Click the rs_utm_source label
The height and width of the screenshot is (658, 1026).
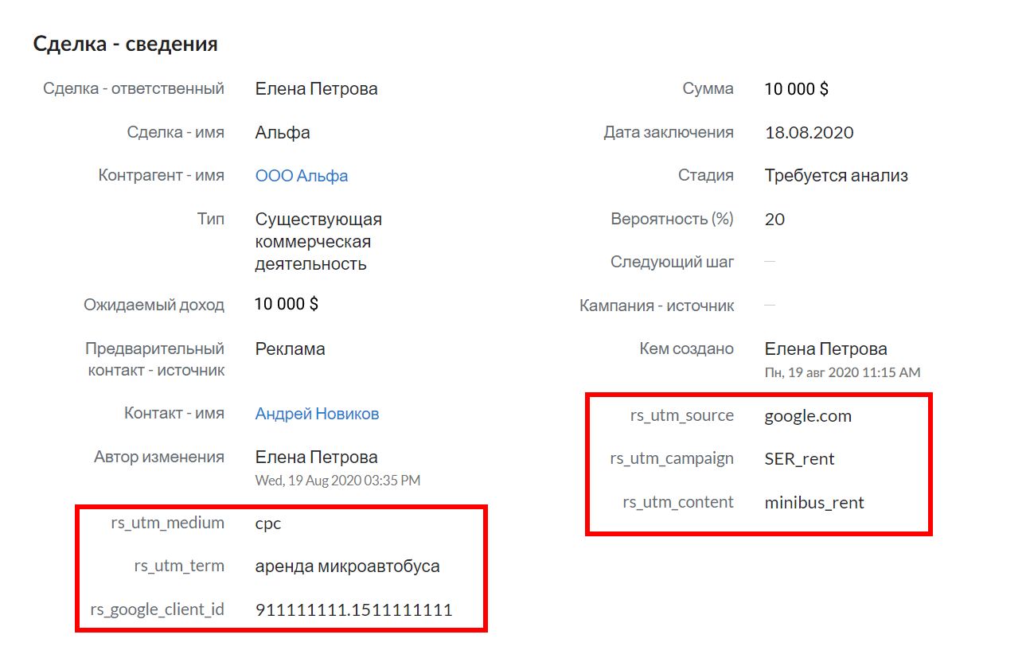coord(682,416)
